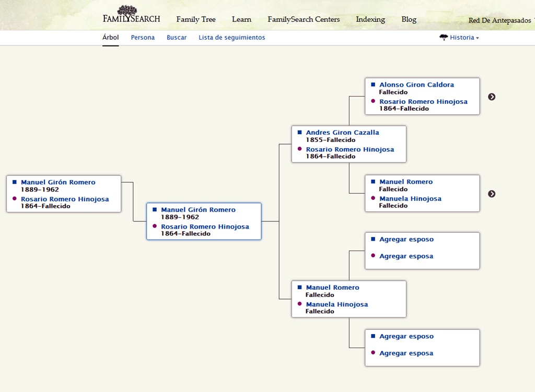The height and width of the screenshot is (392, 535).
Task: Expand ancestors of Alonso Giron Caldora
Action: (x=492, y=97)
